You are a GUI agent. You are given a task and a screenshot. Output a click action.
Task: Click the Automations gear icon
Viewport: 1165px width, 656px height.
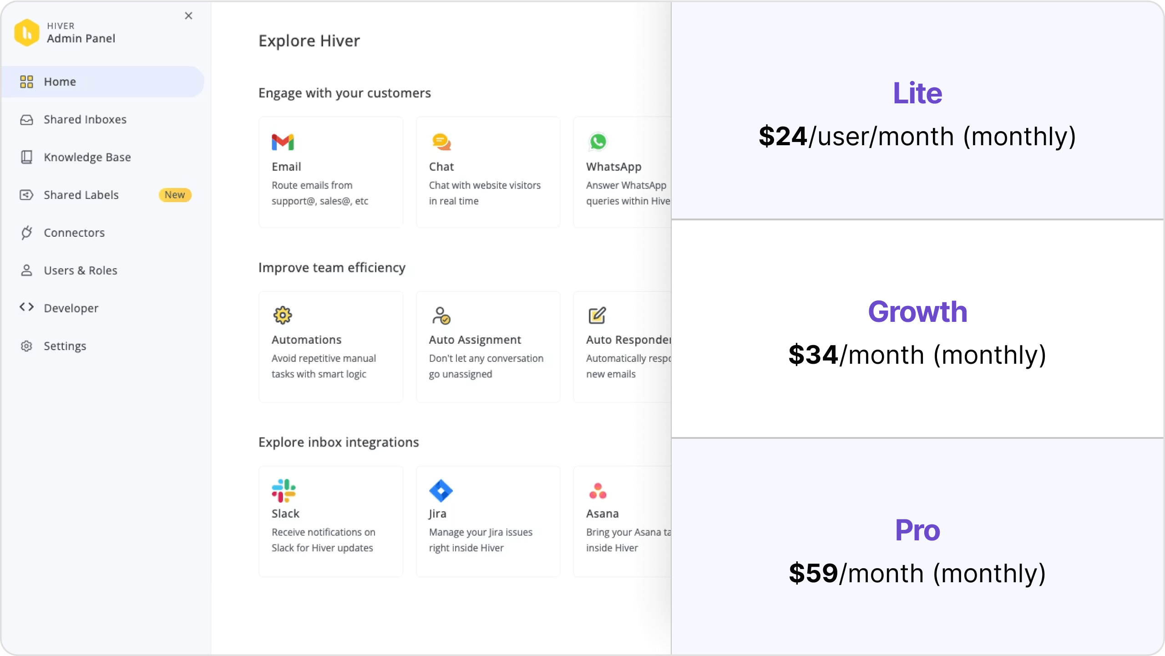pos(283,315)
